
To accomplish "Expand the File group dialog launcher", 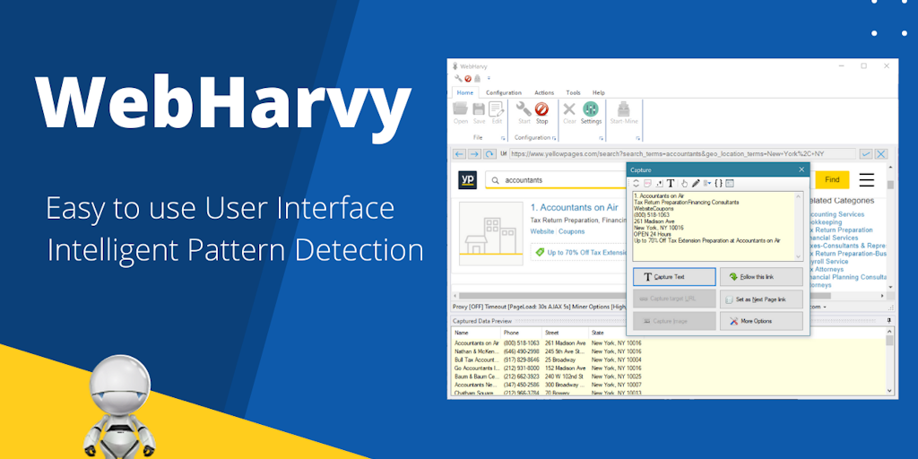I will coord(502,138).
